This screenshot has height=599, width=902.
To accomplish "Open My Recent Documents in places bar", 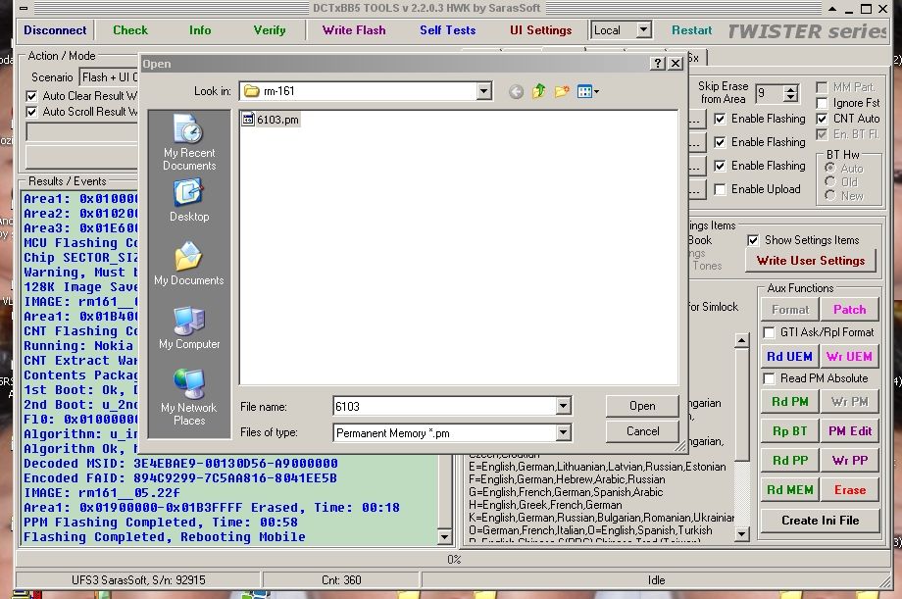I will [x=189, y=142].
